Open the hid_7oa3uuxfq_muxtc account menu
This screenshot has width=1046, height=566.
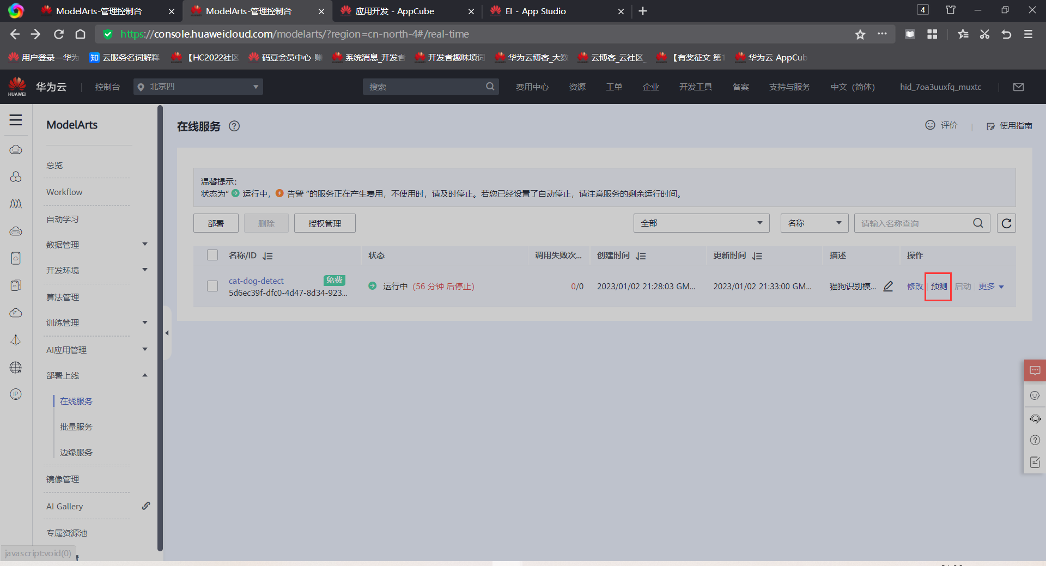[x=940, y=87]
